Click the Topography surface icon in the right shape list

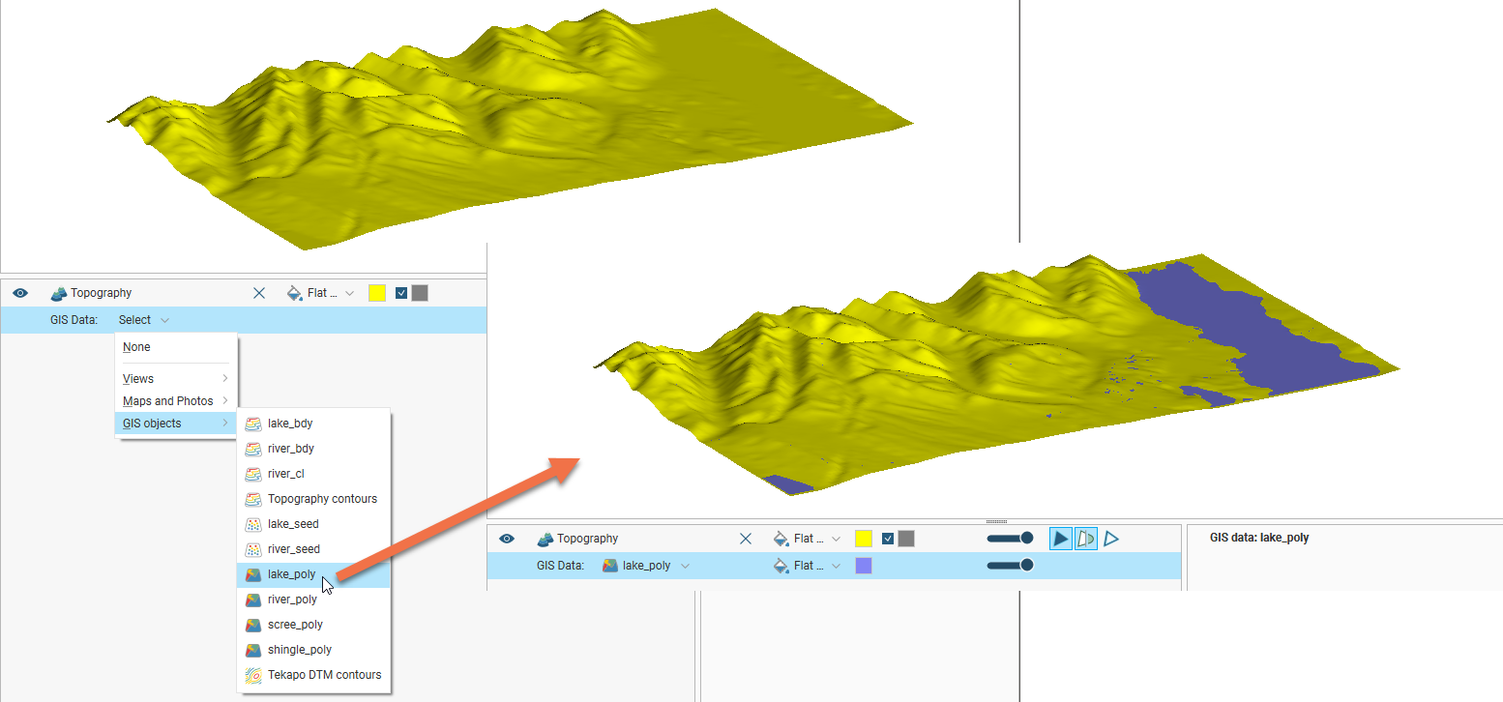545,539
